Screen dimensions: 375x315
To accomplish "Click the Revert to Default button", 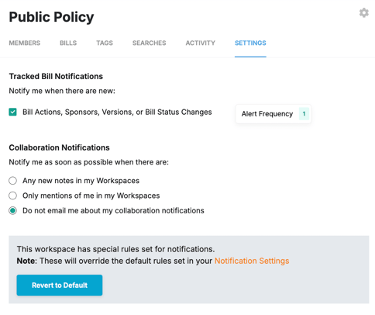I will (x=60, y=285).
